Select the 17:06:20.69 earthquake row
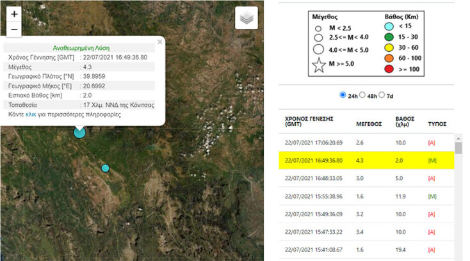The height and width of the screenshot is (261, 470). [366, 143]
